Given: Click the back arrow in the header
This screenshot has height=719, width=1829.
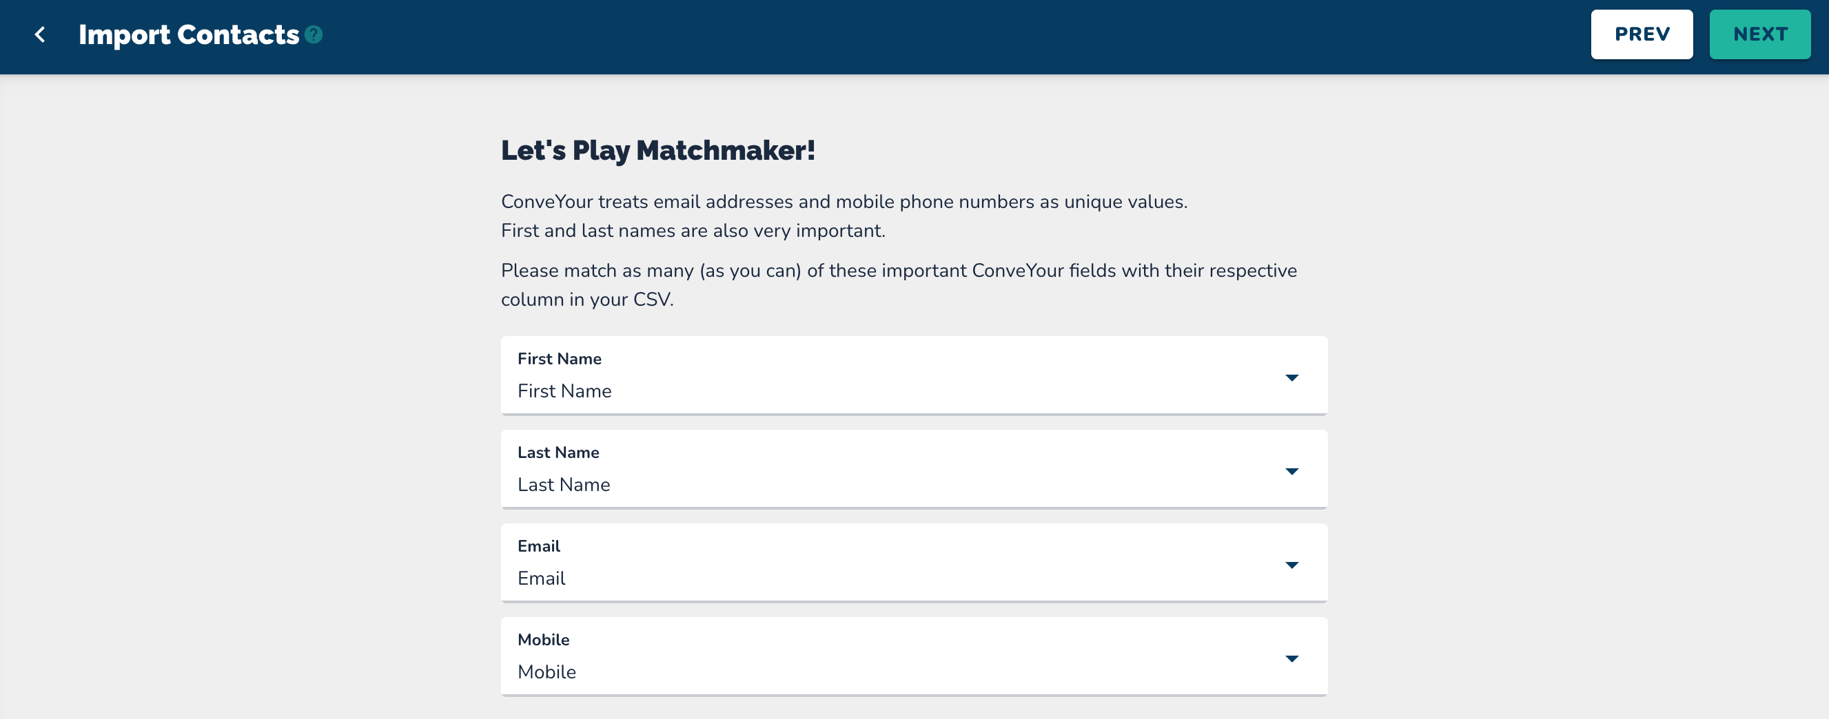Looking at the screenshot, I should pyautogui.click(x=41, y=34).
